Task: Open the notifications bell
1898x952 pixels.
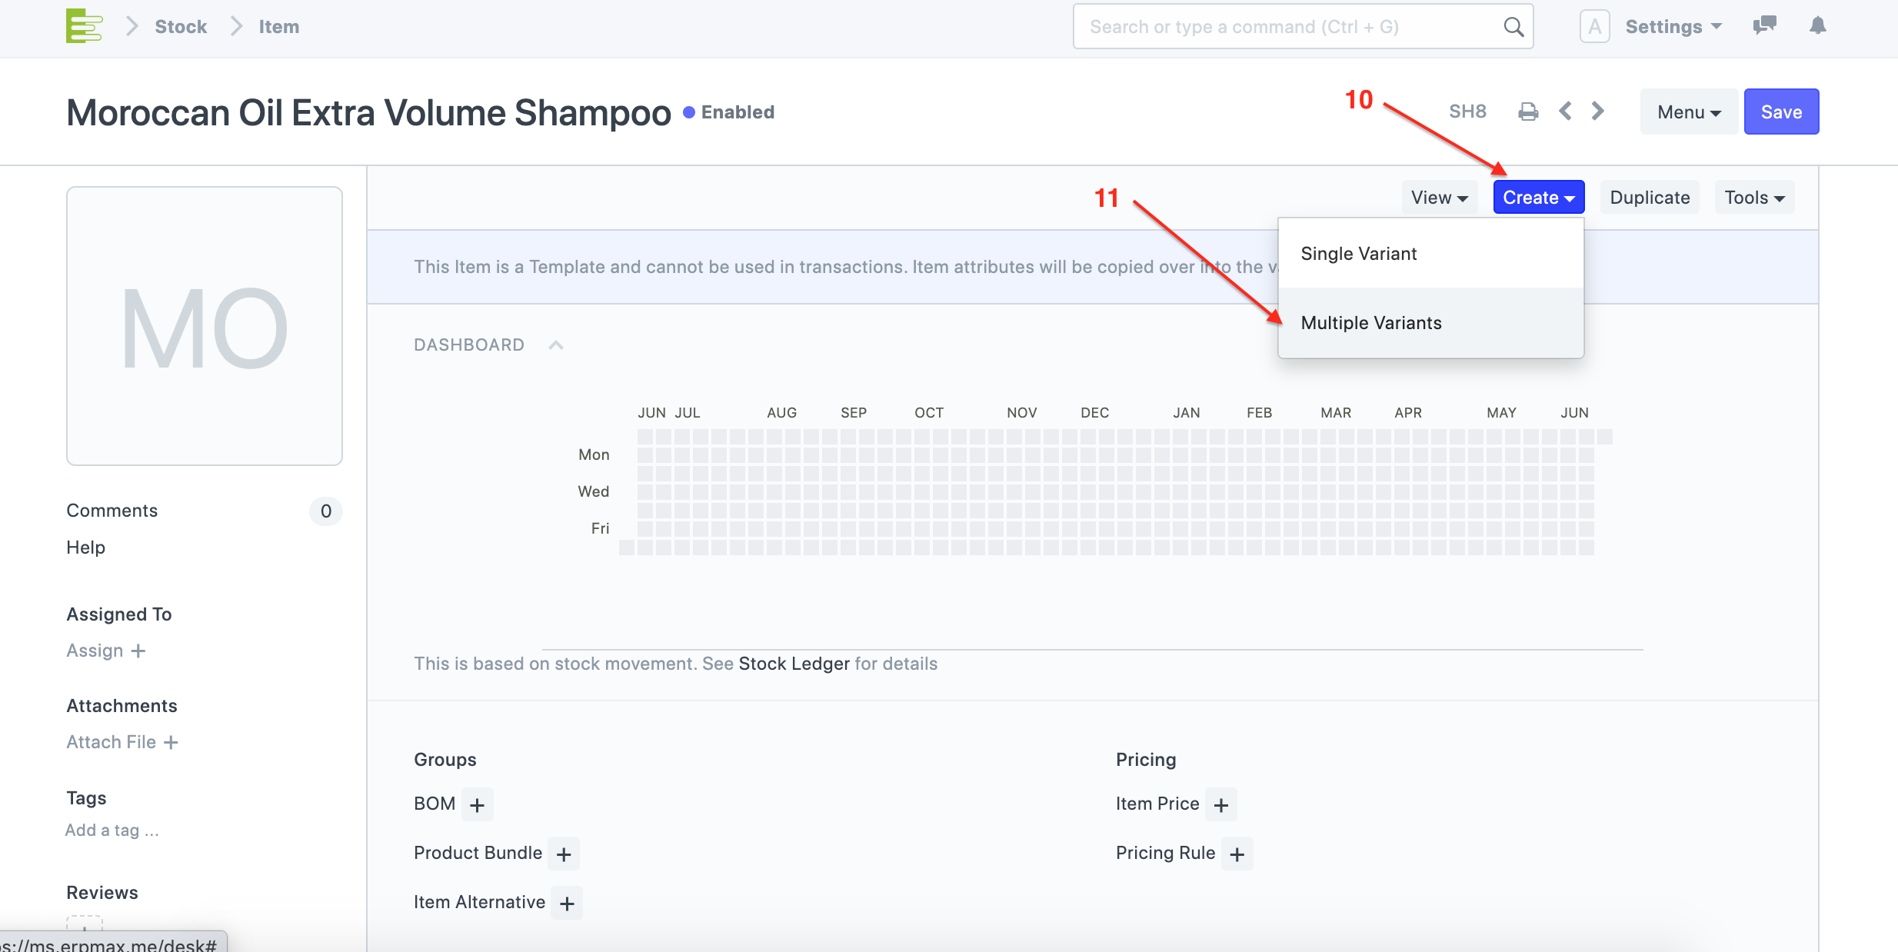Action: [1817, 26]
